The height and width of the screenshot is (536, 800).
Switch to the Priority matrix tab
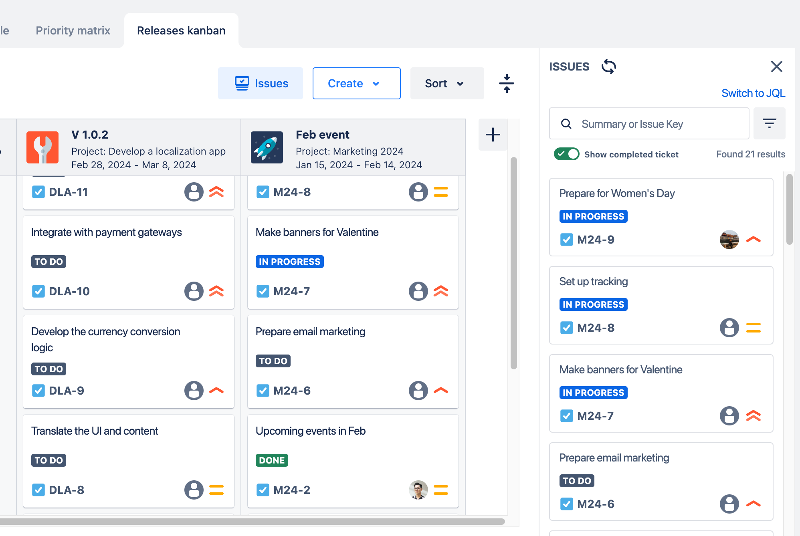tap(73, 30)
